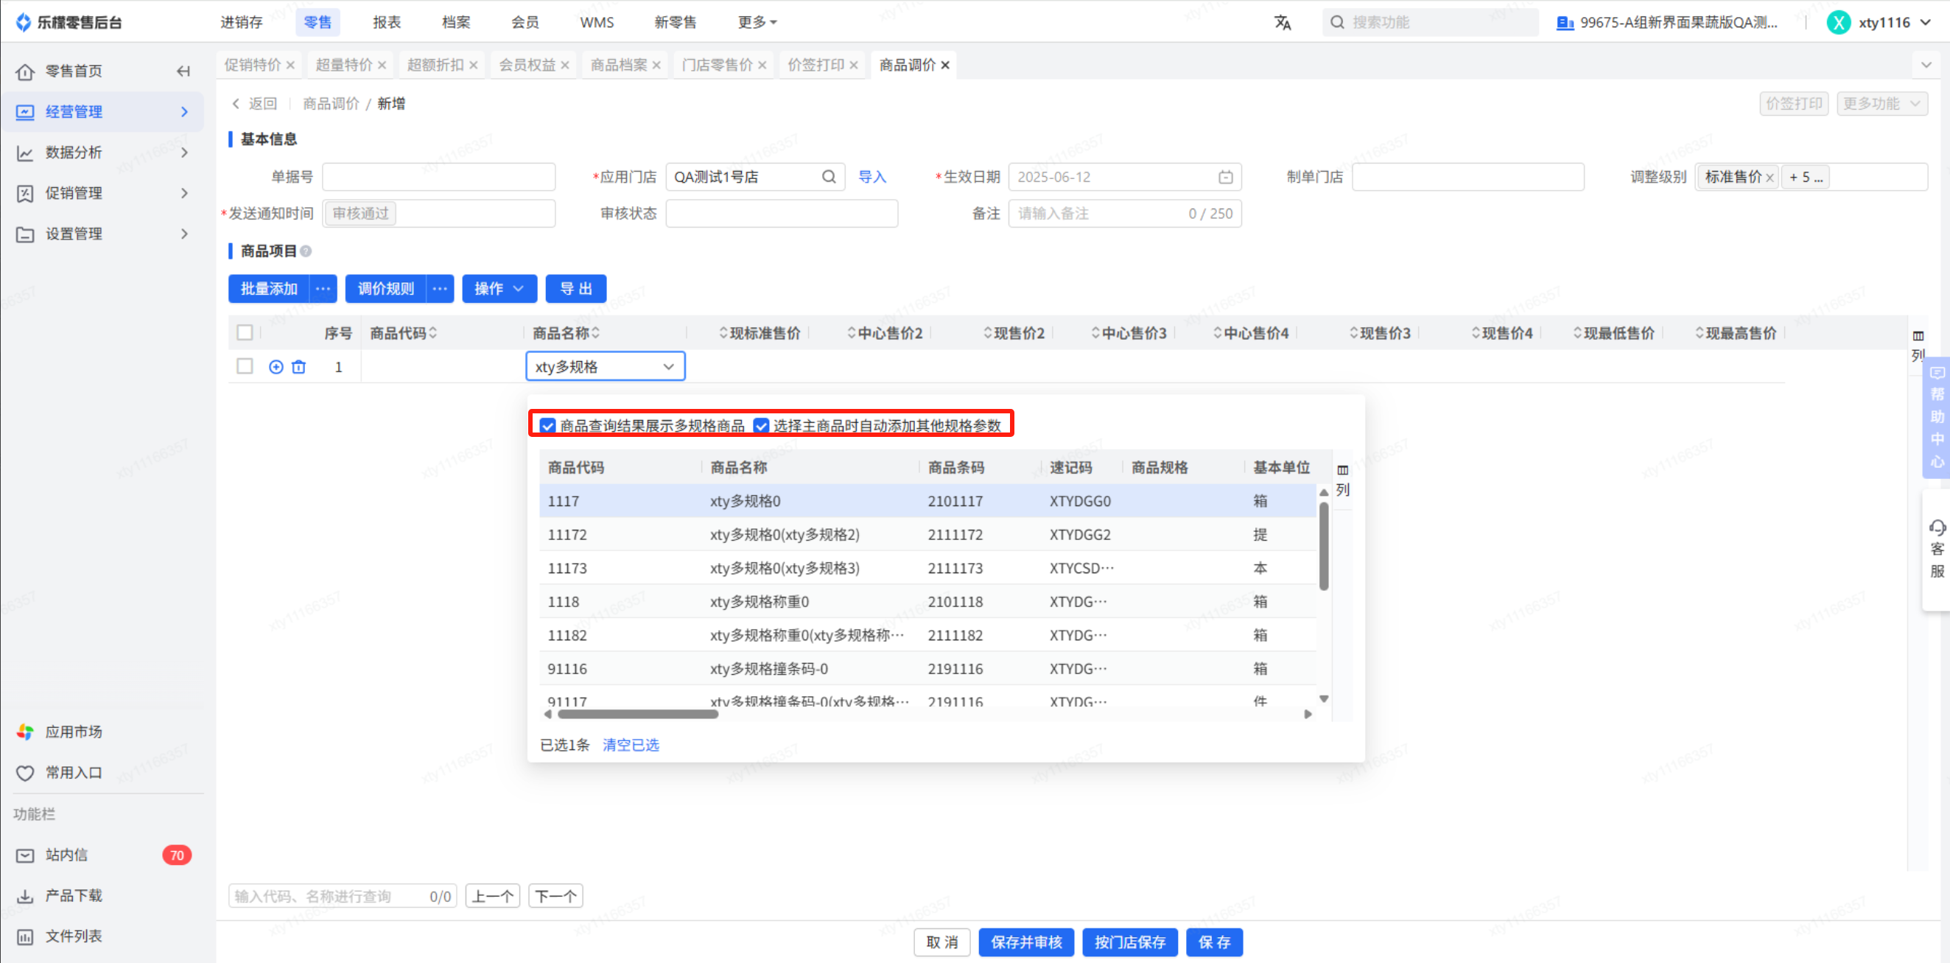Click the translate language icon
Viewport: 1950px width, 963px height.
[x=1282, y=23]
